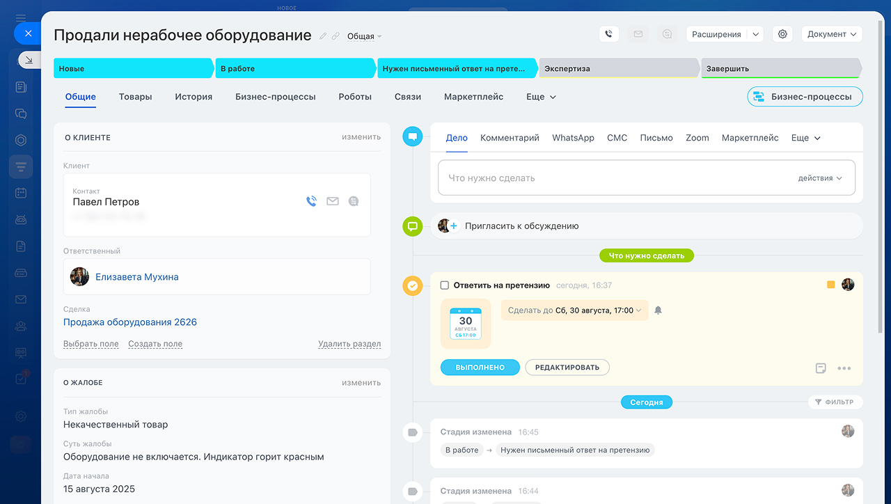Open the 'Общая' pipeline dropdown
The image size is (891, 504).
364,36
